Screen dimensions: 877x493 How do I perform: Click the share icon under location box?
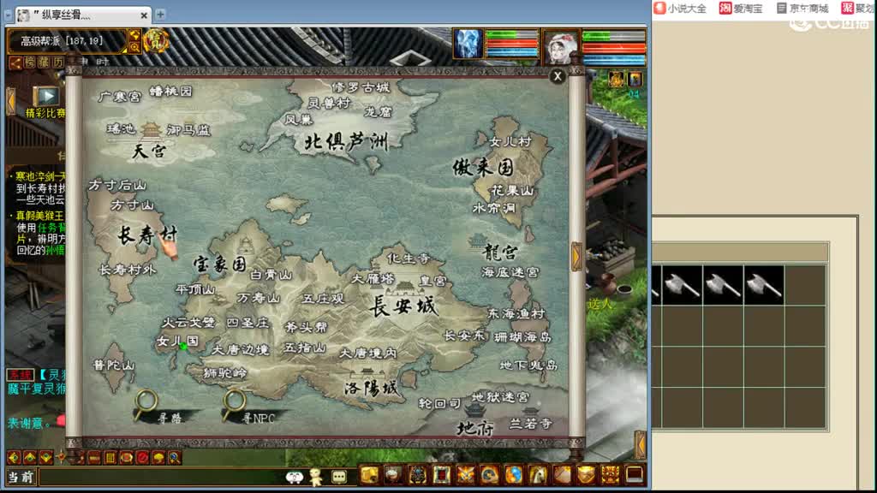click(15, 62)
